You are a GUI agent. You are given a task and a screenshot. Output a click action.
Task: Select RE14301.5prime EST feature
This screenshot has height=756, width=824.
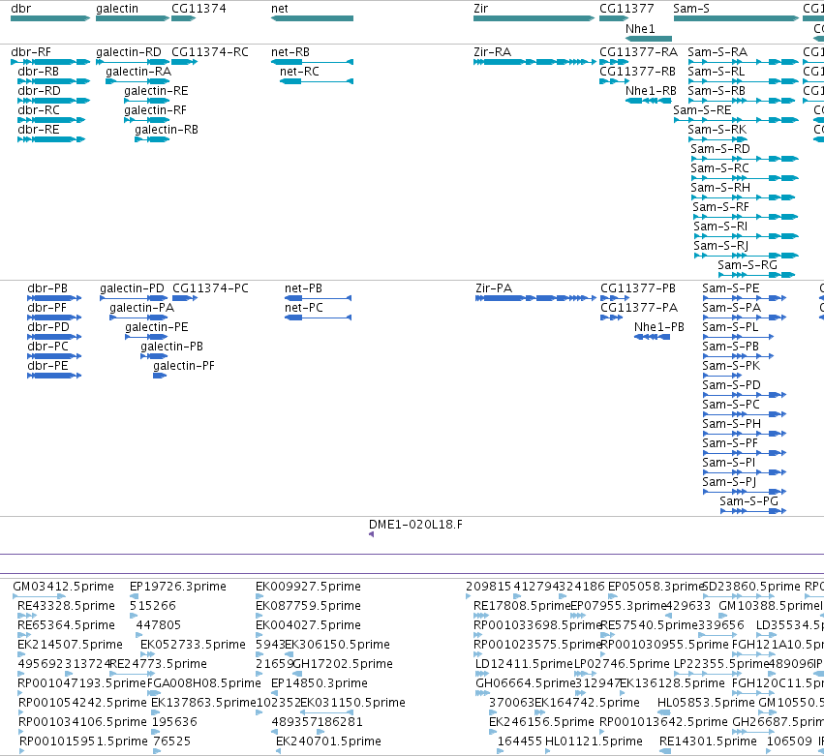665,751
